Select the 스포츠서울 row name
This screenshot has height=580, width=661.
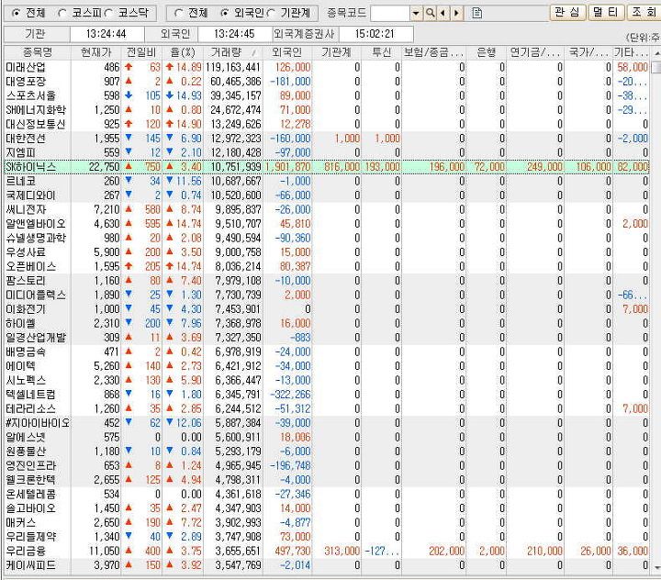click(x=30, y=95)
